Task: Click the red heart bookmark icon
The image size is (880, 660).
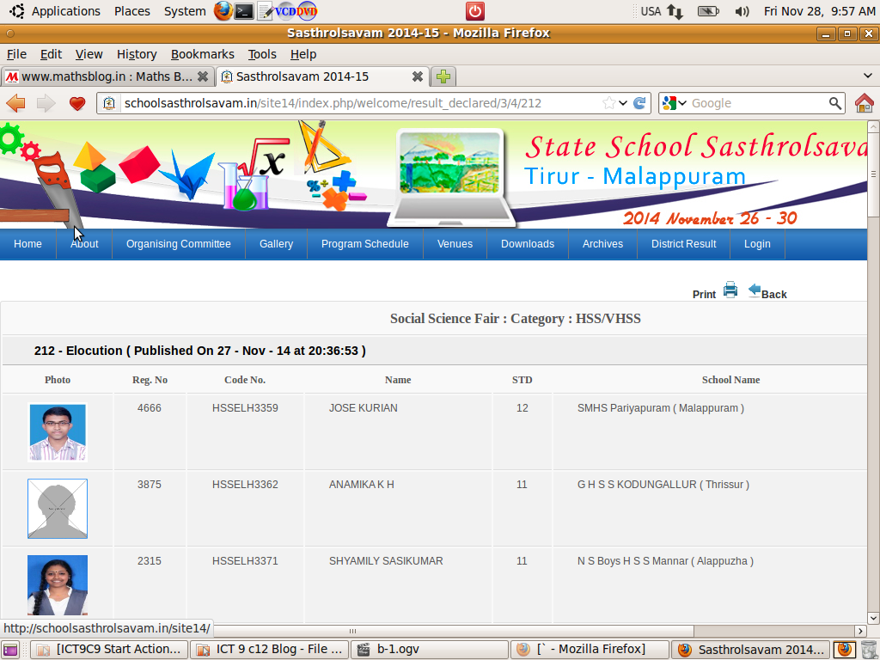Action: [77, 103]
